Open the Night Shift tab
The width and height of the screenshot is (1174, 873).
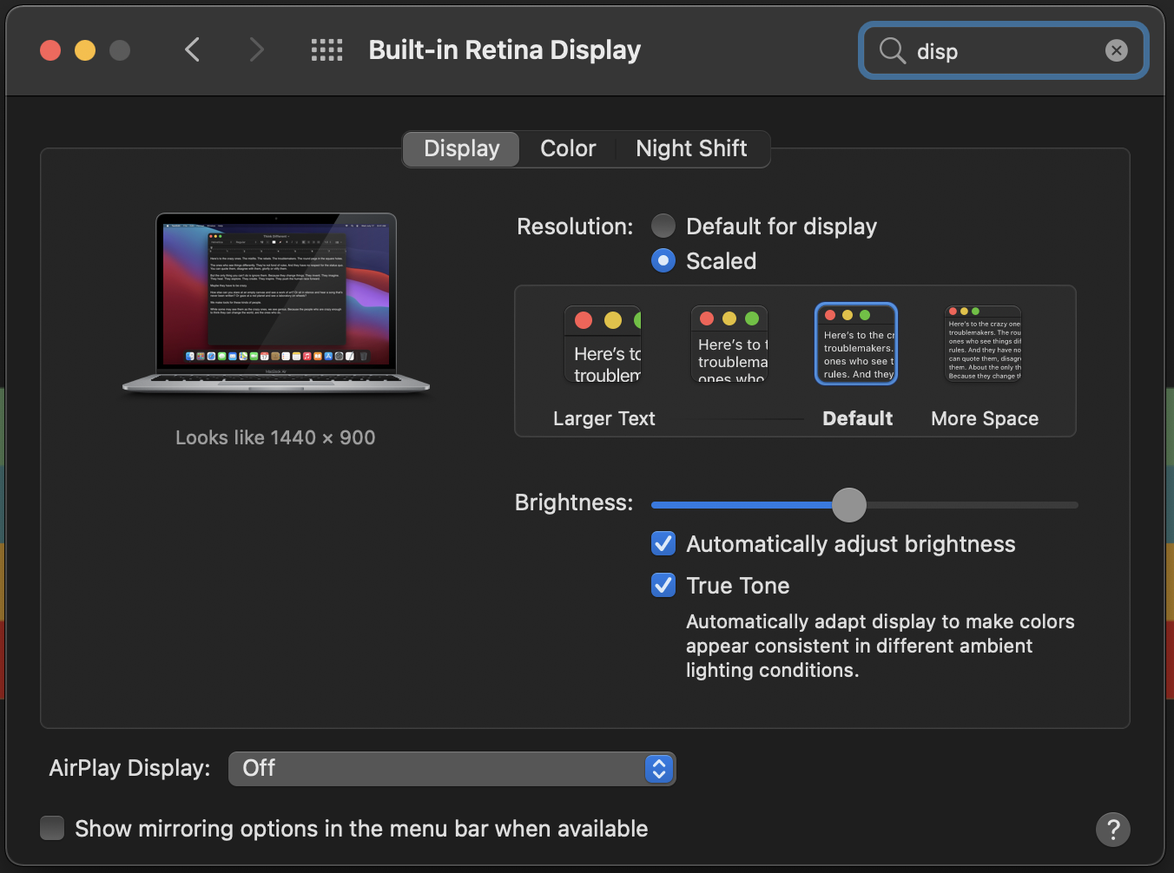(x=691, y=148)
